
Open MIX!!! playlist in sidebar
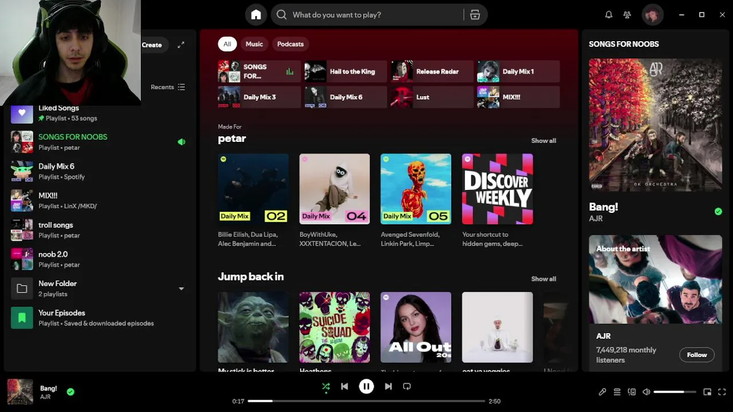(x=100, y=200)
